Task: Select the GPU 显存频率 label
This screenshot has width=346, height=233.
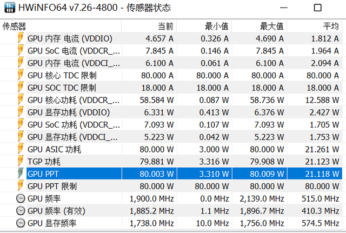Action: 52,223
